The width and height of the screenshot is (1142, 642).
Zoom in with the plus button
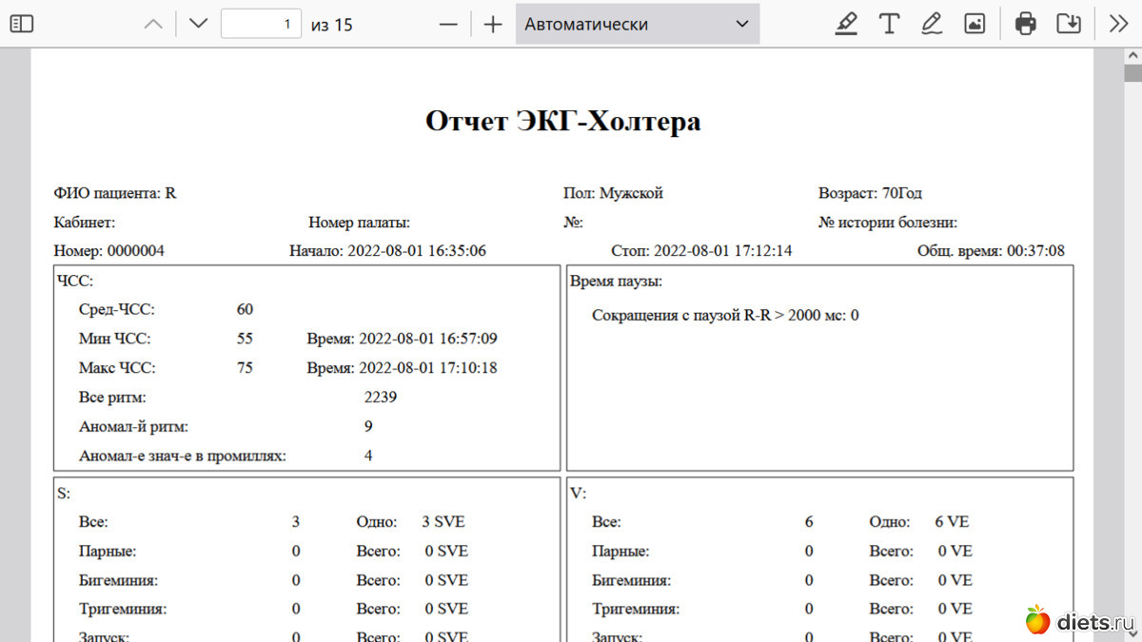[x=492, y=24]
